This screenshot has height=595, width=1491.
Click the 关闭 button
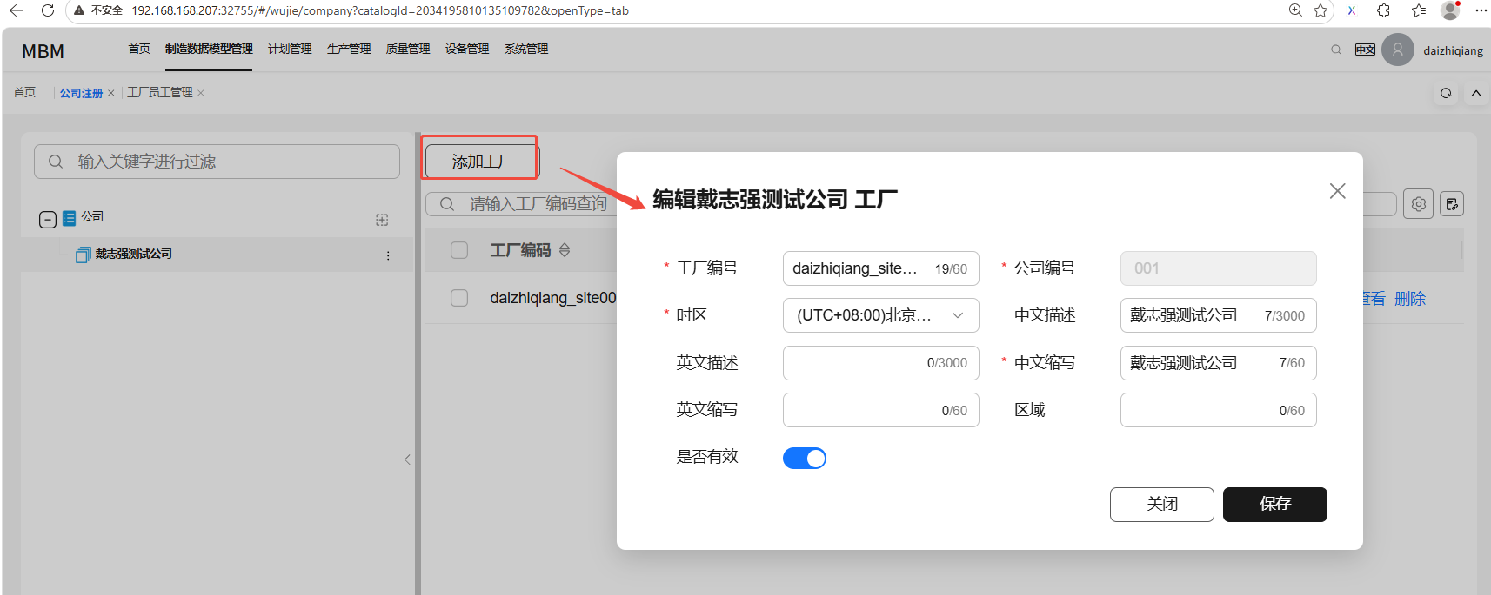1162,505
